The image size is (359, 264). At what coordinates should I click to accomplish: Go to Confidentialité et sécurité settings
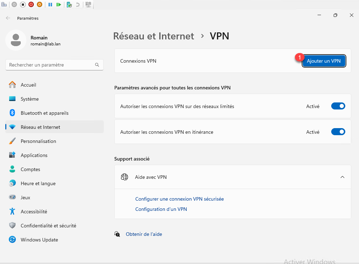click(48, 226)
